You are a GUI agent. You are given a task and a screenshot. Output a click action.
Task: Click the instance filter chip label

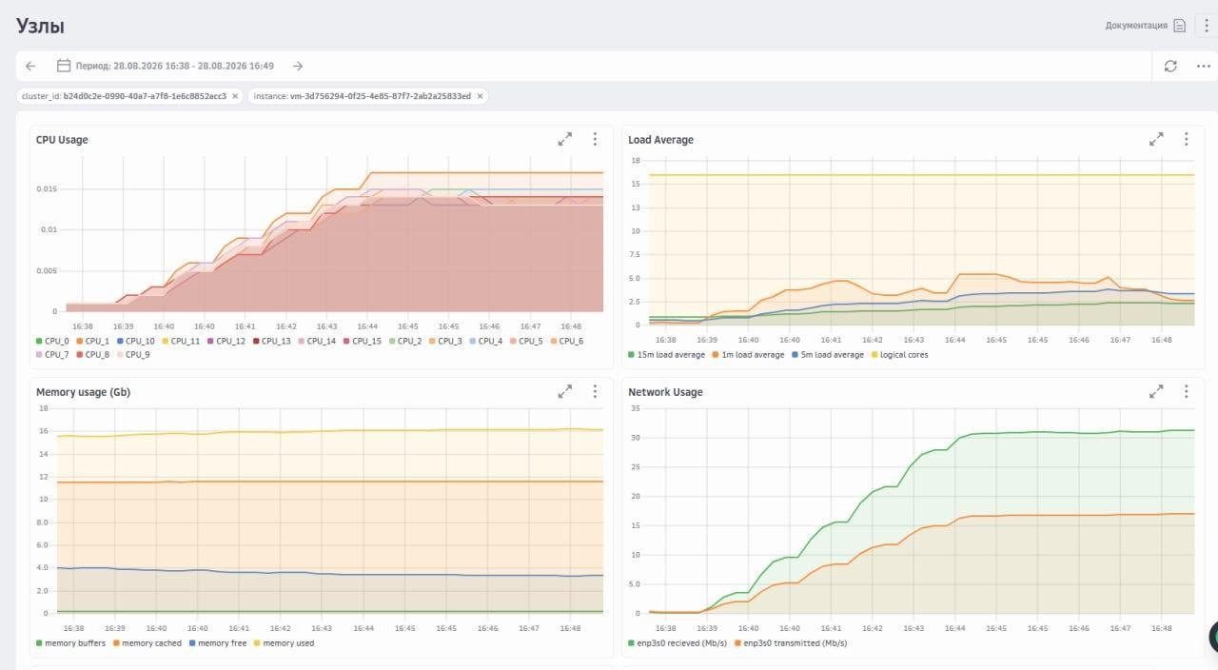362,96
